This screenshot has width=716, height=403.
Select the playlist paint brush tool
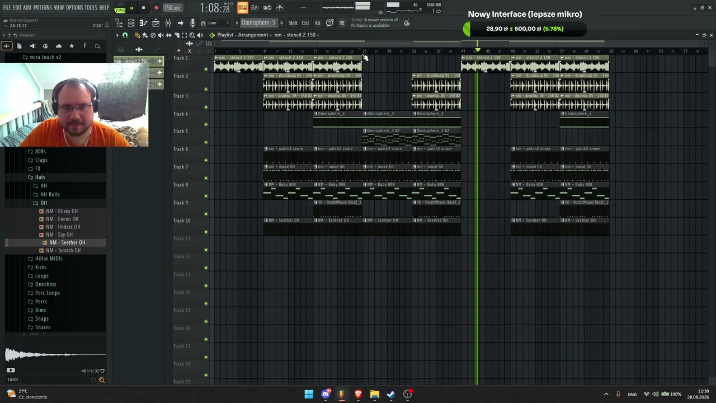point(145,35)
